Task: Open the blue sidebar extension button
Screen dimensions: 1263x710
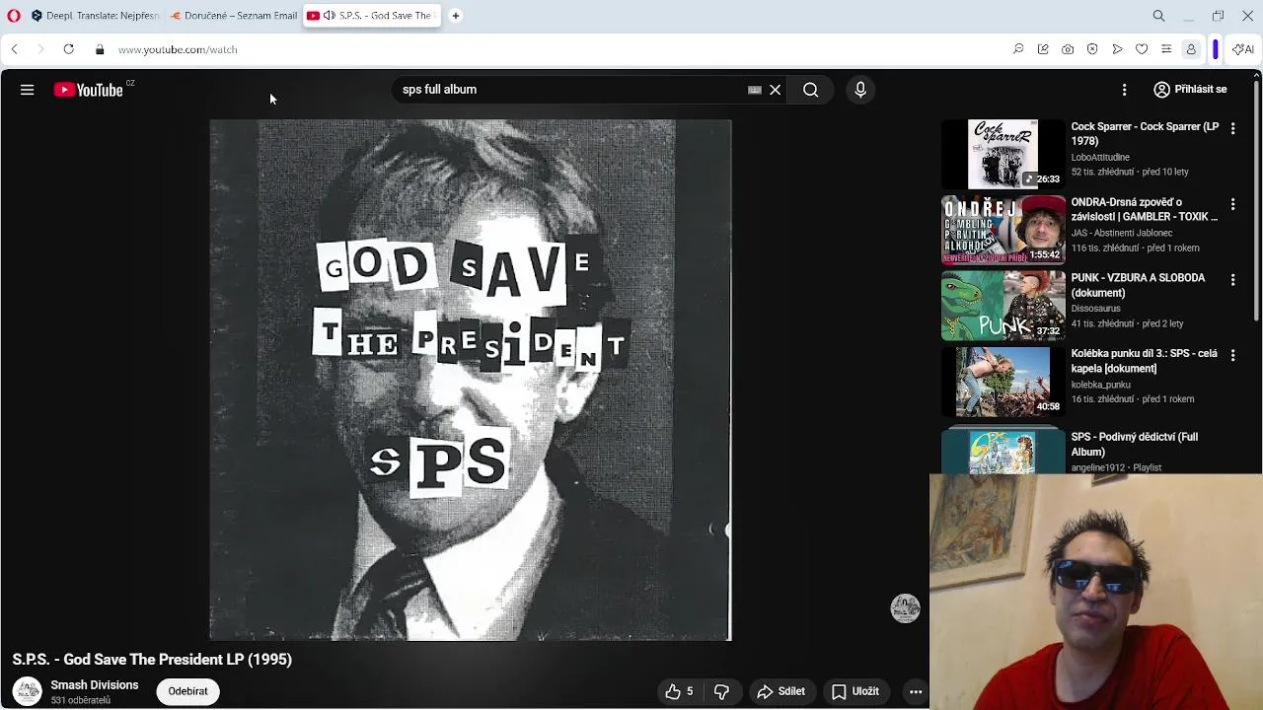Action: tap(1216, 49)
